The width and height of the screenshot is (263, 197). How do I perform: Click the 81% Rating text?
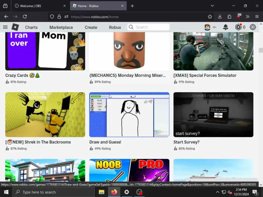(x=18, y=82)
